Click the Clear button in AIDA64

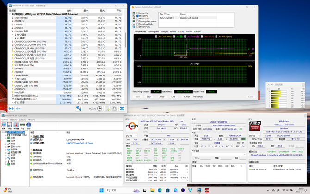click(x=162, y=97)
